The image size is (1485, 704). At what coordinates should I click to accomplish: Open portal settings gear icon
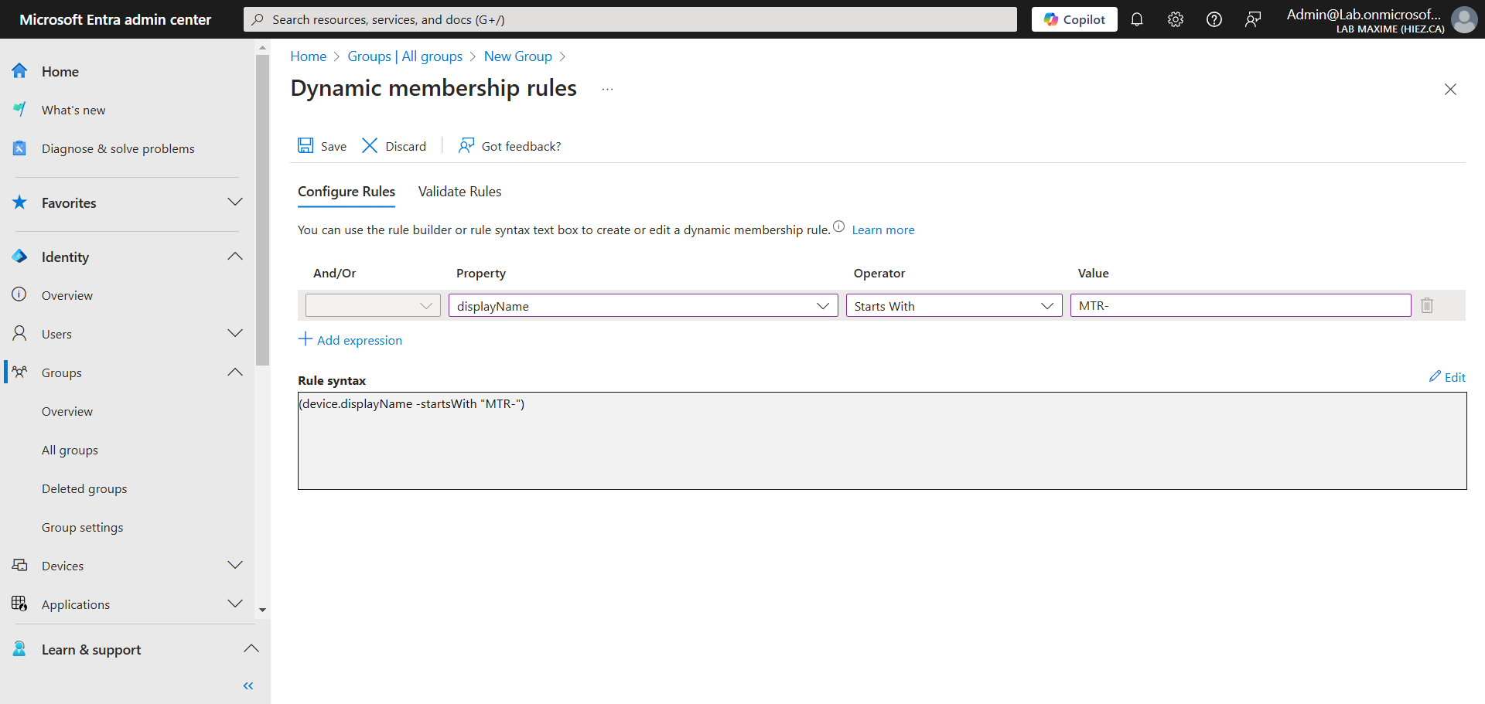pos(1176,19)
